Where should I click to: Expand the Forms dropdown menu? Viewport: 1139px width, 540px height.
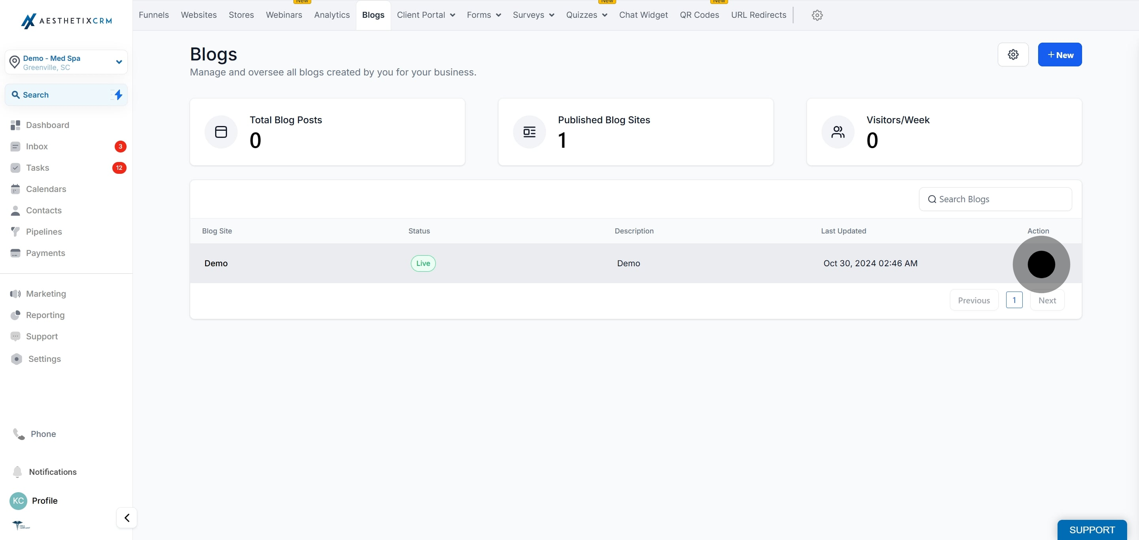[483, 15]
